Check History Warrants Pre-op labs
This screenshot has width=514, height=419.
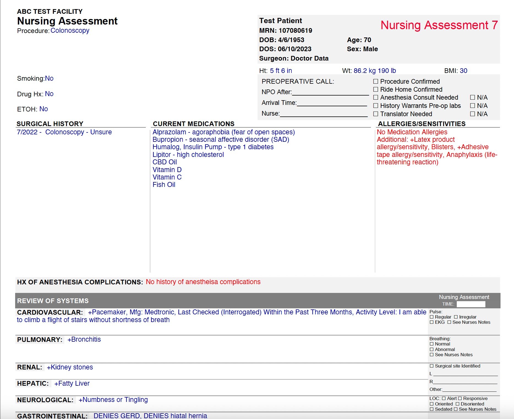376,106
